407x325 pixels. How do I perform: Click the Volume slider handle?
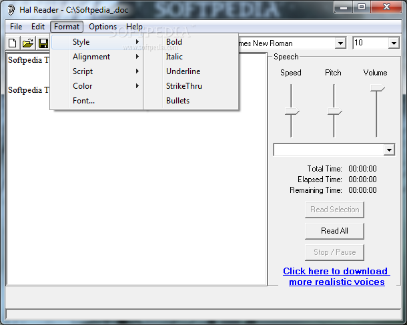click(377, 88)
